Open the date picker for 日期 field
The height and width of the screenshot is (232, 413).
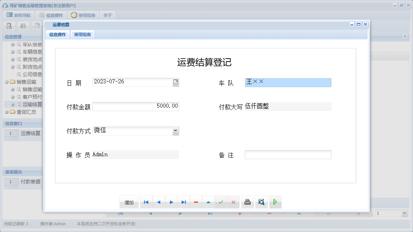[x=176, y=82]
